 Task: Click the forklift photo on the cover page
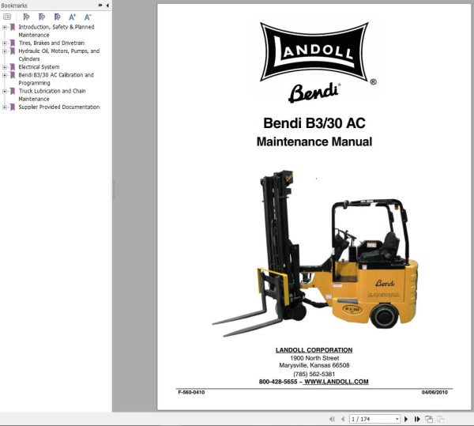coord(315,254)
